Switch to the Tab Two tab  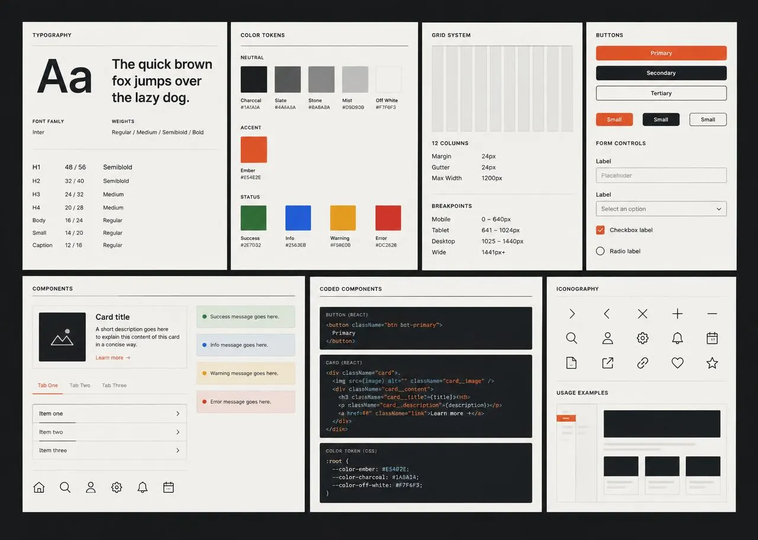pos(80,385)
